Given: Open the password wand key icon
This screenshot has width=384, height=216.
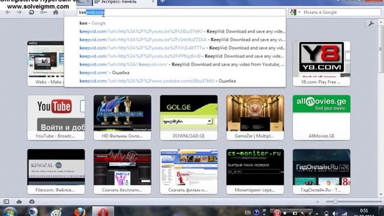Looking at the screenshot, I should click(x=43, y=12).
